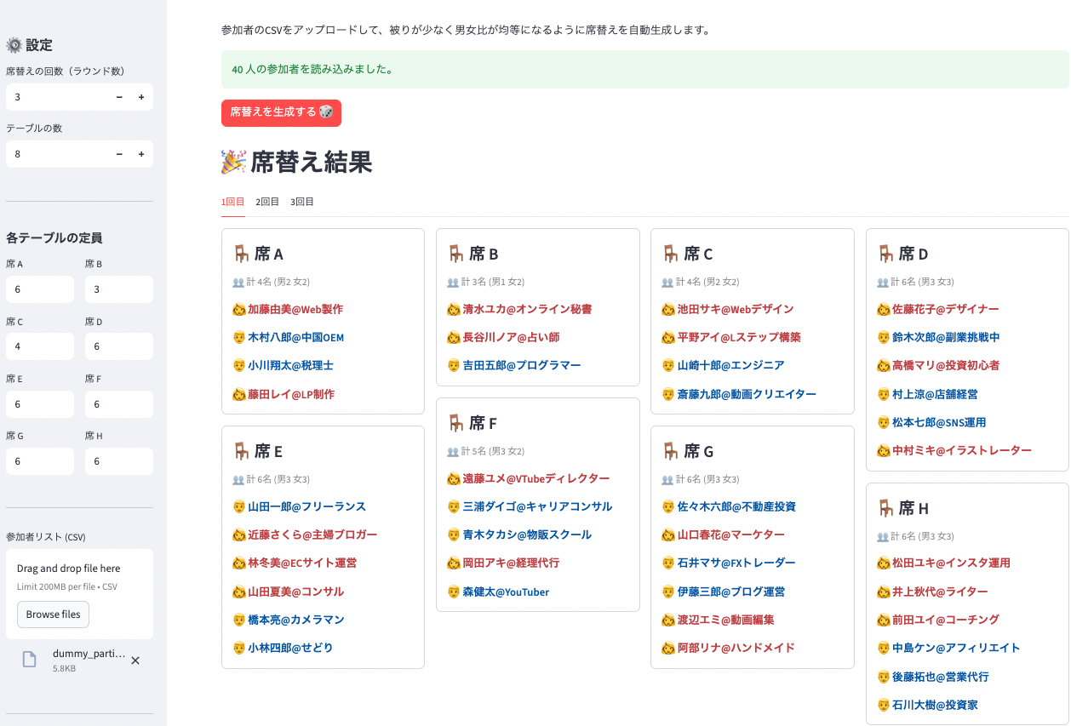Click the テーブルの数 number field
This screenshot has height=726, width=1071.
(57, 154)
